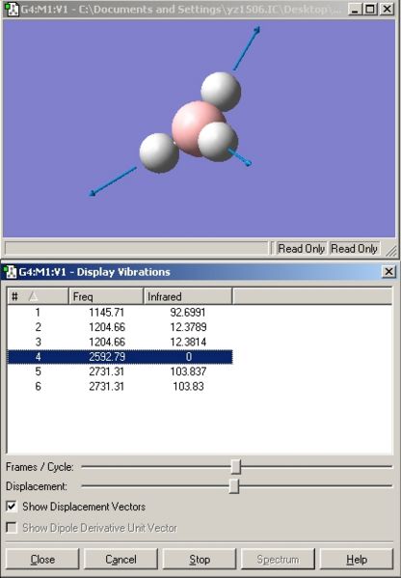Viewport: 401px width, 578px height.
Task: Click infrared value 92.6991
Action: [188, 313]
